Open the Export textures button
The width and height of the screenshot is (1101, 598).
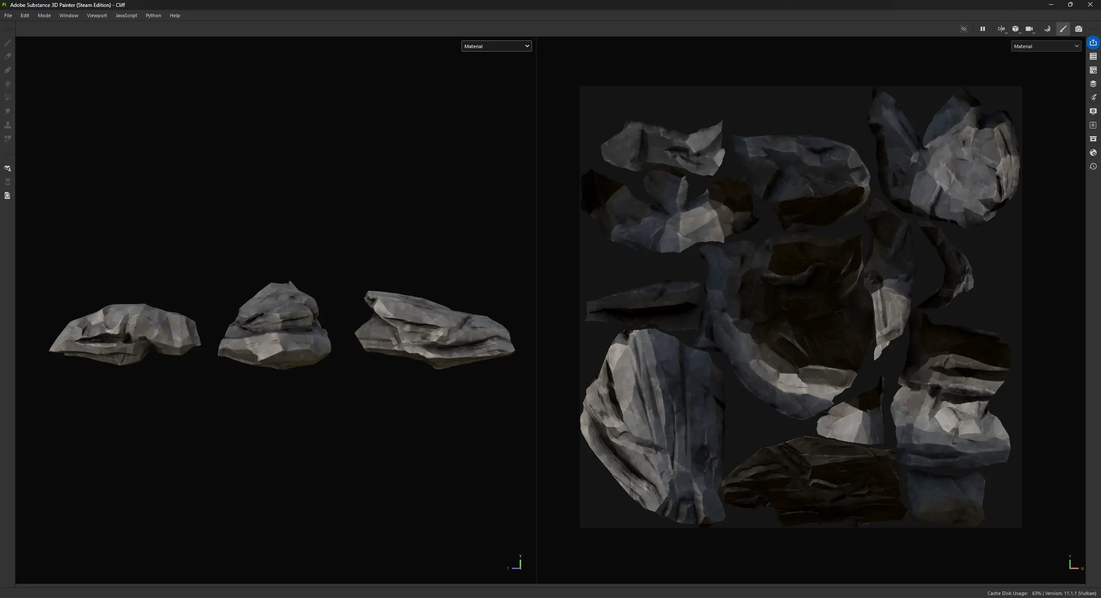tap(1093, 43)
